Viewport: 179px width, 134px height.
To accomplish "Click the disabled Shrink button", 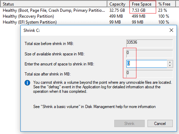I will (129, 124).
